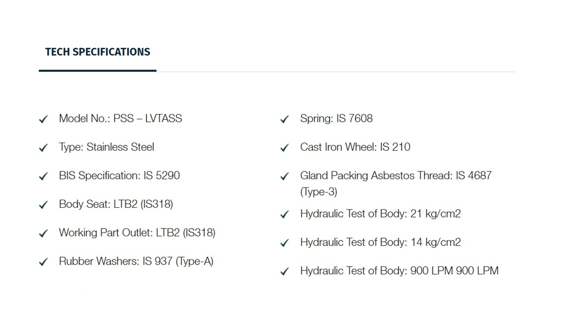Click the Gland Packing Asbestos Thread text
This screenshot has height=317, width=564.
click(396, 184)
